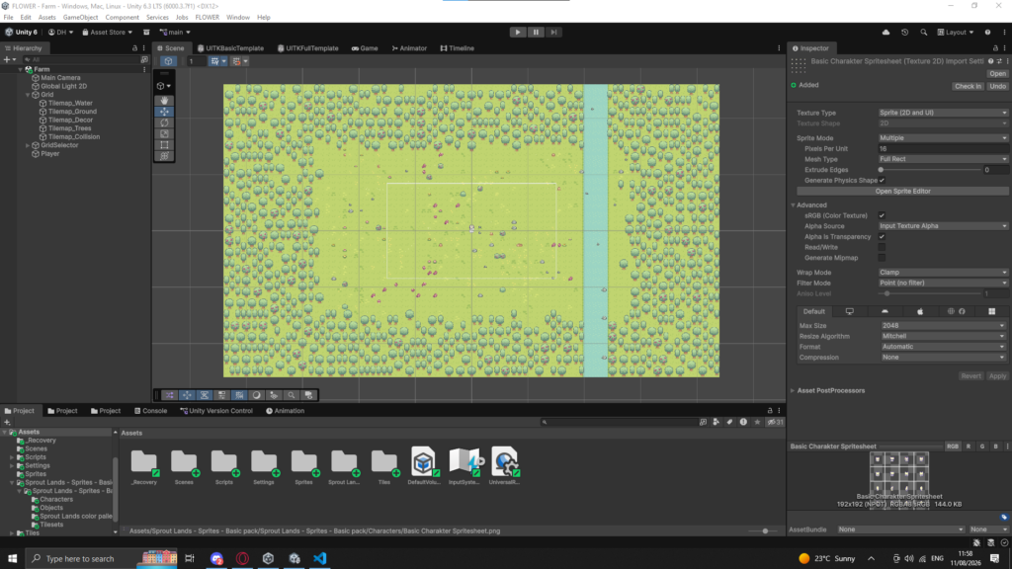
Task: Open the Sprite Mode dropdown
Action: (x=942, y=138)
